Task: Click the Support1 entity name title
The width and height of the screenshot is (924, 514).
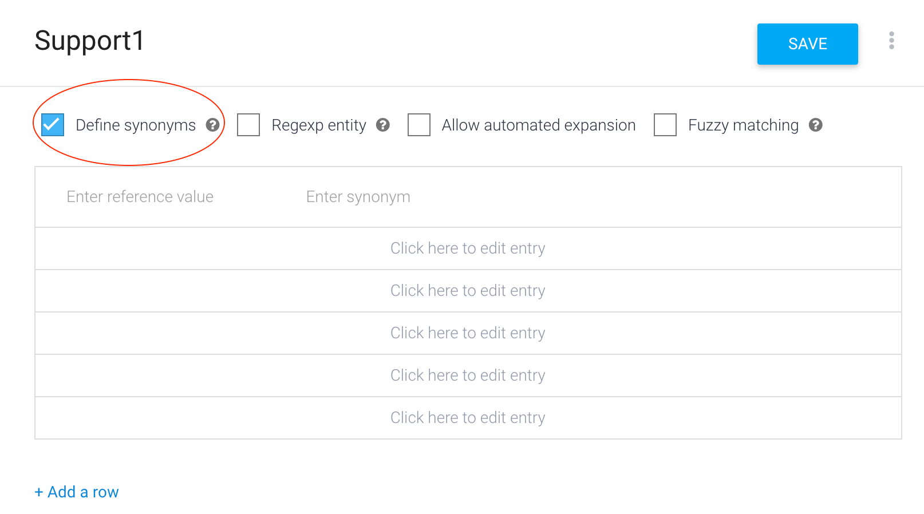Action: (x=89, y=41)
